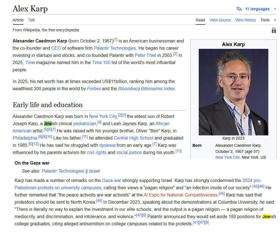The image size is (280, 235).
Task: Click the 'Early life and education' heading
Action: (x=48, y=105)
